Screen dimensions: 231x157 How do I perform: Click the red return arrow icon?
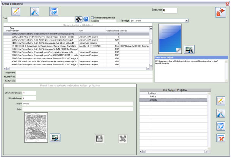tap(220, 12)
